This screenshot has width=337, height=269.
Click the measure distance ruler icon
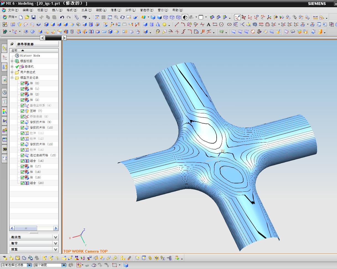tap(315, 17)
